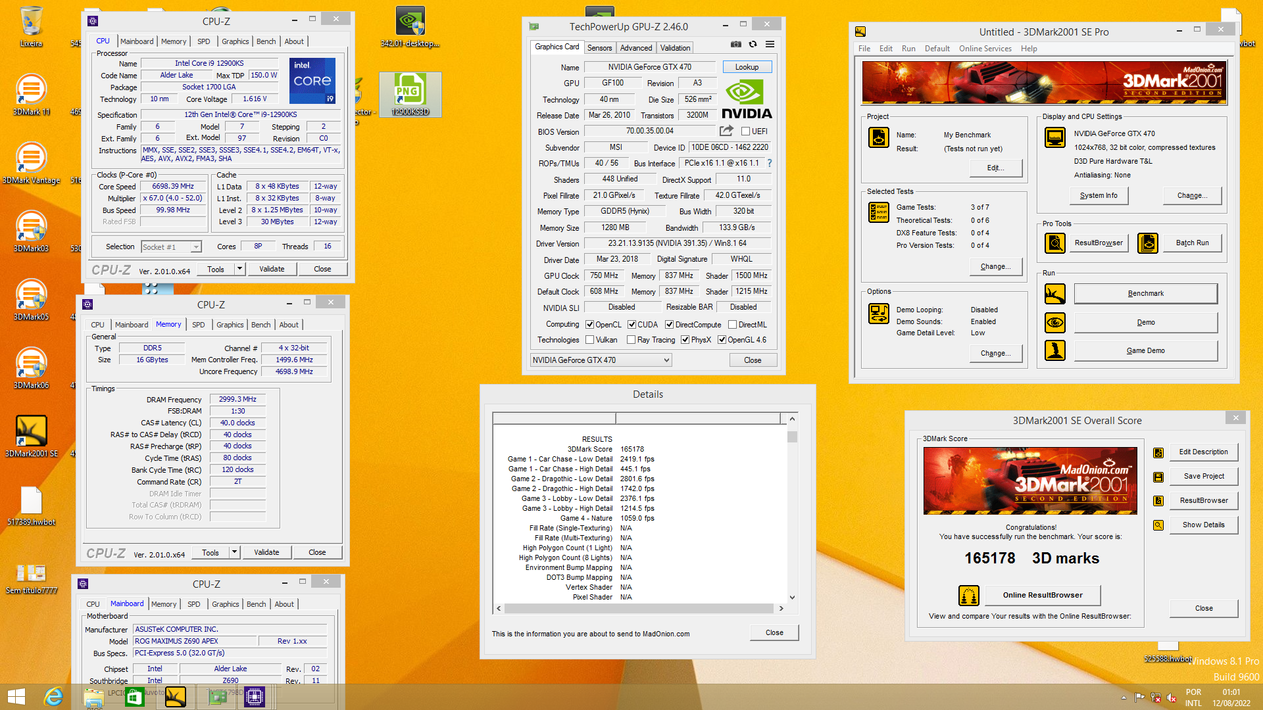Click the GPU-Z refresh icon
This screenshot has height=710, width=1263.
tap(753, 44)
